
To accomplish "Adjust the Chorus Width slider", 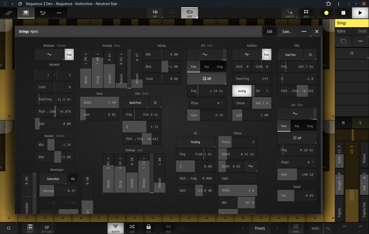I will coord(238,191).
